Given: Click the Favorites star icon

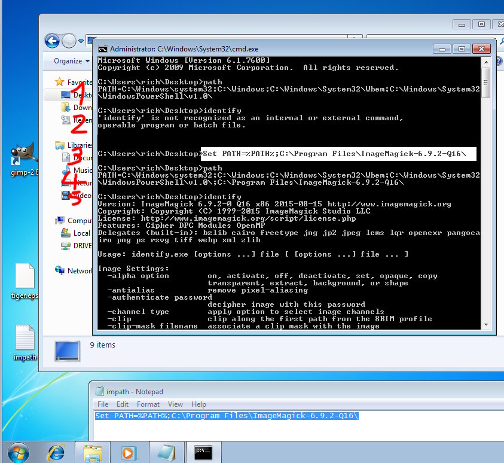Looking at the screenshot, I should [59, 82].
